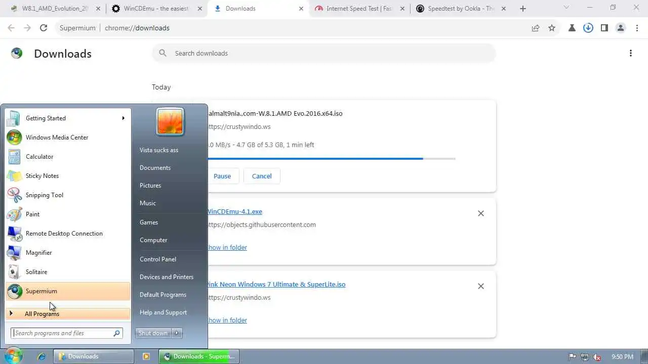Launch Calculator from the Start menu
This screenshot has width=648, height=364.
click(68, 157)
